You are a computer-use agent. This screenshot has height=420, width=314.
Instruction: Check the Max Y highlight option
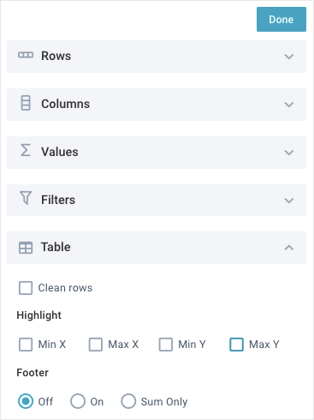point(236,345)
